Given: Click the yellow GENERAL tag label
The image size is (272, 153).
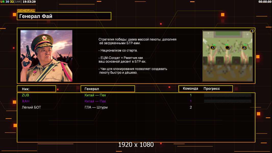Looking at the screenshot, I should click(26, 10).
